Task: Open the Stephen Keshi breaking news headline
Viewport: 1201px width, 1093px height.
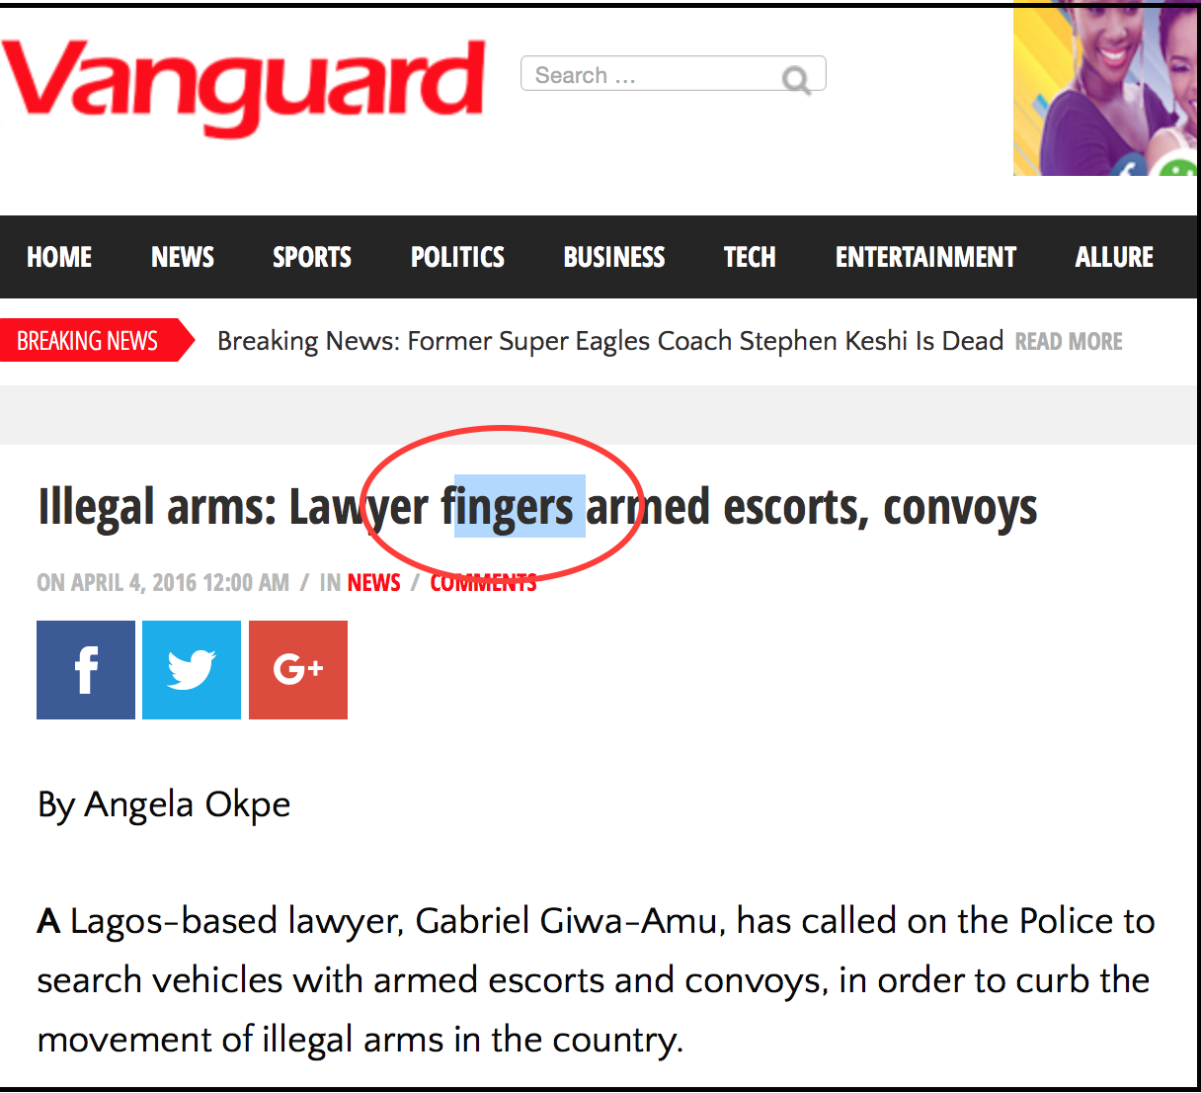Action: point(610,341)
